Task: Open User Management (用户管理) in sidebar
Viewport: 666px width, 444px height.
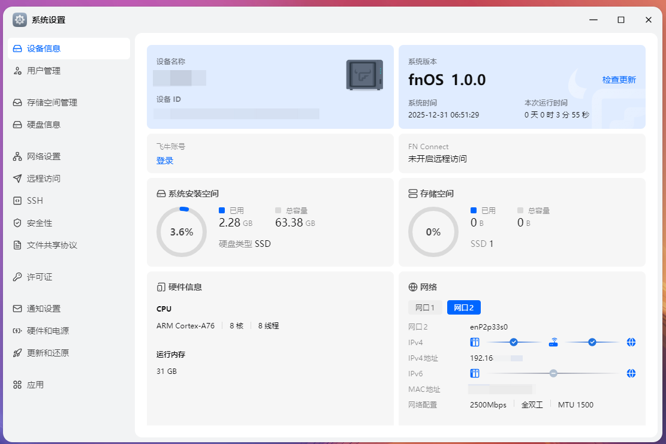Action: point(43,71)
